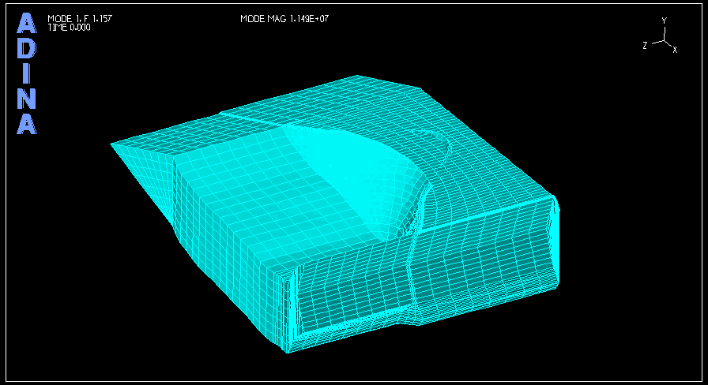Select the "MODE 1, F 1.157" text
Image resolution: width=708 pixels, height=385 pixels.
coord(80,18)
